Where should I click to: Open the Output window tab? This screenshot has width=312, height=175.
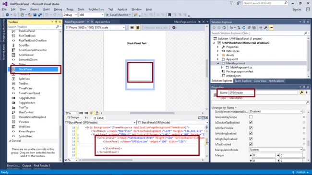pos(27,166)
